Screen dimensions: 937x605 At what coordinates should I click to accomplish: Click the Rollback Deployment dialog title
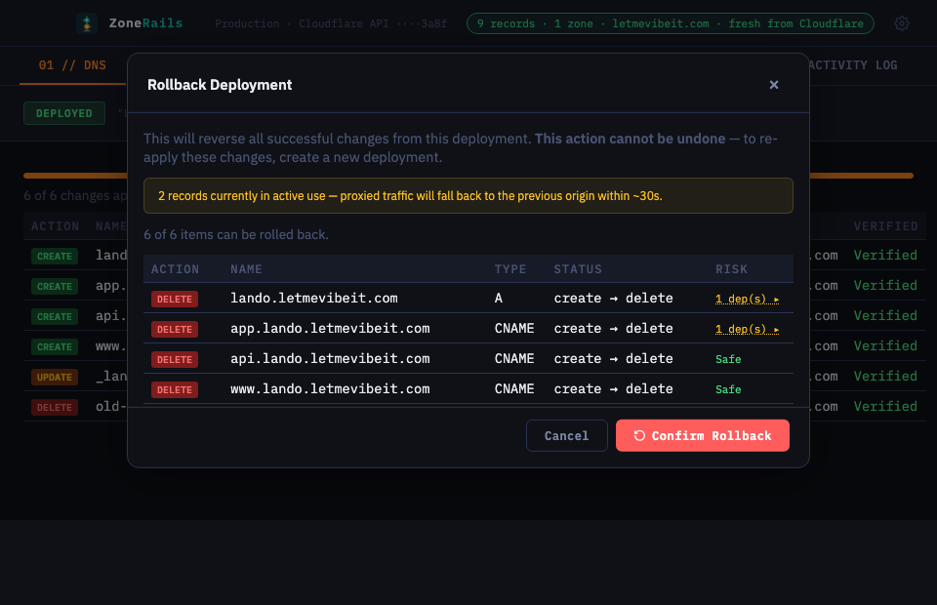coord(220,85)
